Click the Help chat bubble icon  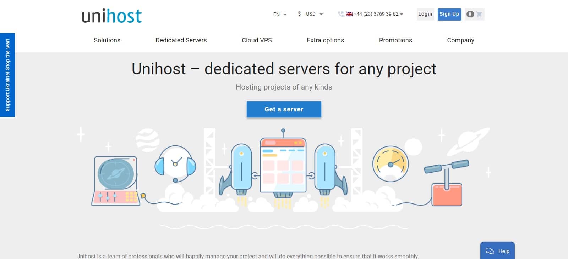(x=490, y=251)
